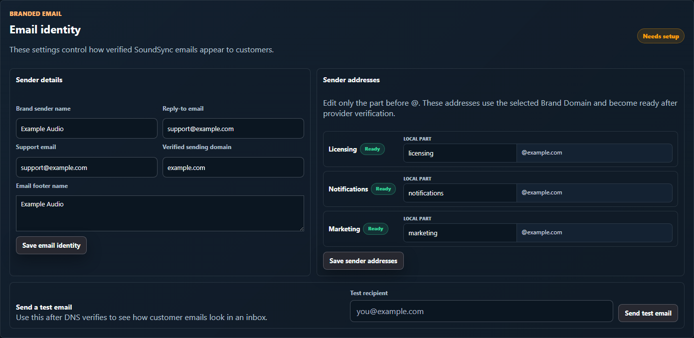
Task: Save the email identity settings
Action: click(x=51, y=245)
